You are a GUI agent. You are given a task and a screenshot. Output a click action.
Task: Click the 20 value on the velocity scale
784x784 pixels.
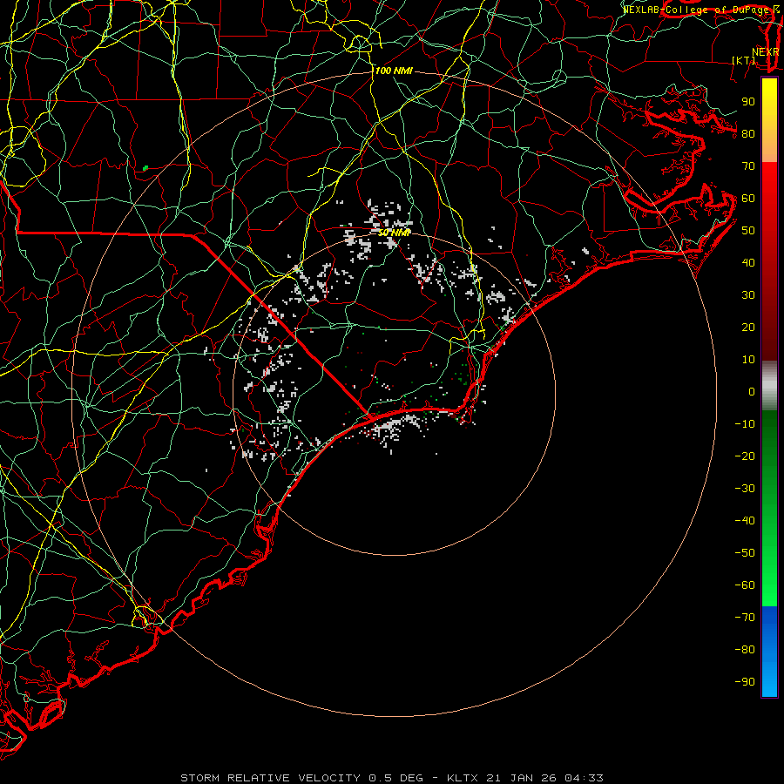pos(748,327)
